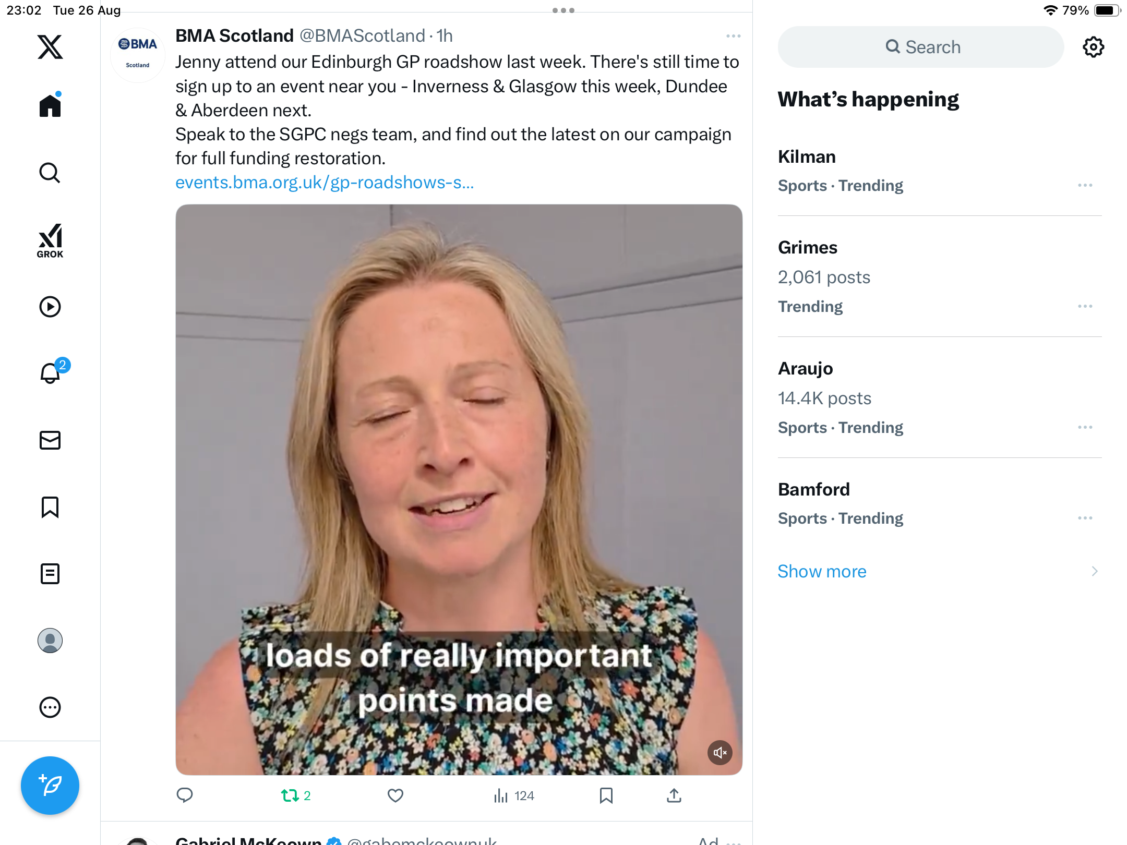This screenshot has width=1127, height=845.
Task: Open trends settings gear
Action: pyautogui.click(x=1093, y=47)
